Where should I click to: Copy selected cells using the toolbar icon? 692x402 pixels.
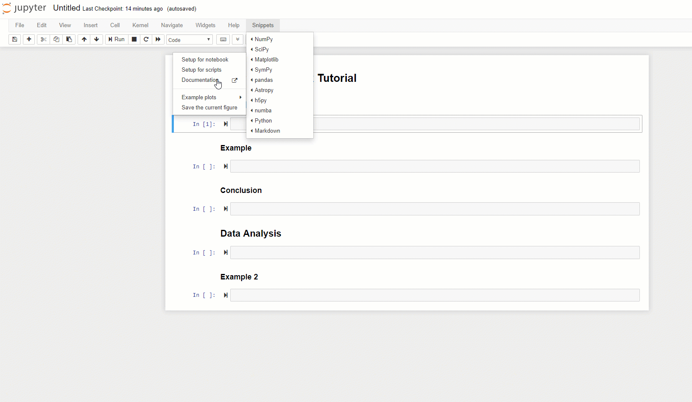(x=56, y=39)
